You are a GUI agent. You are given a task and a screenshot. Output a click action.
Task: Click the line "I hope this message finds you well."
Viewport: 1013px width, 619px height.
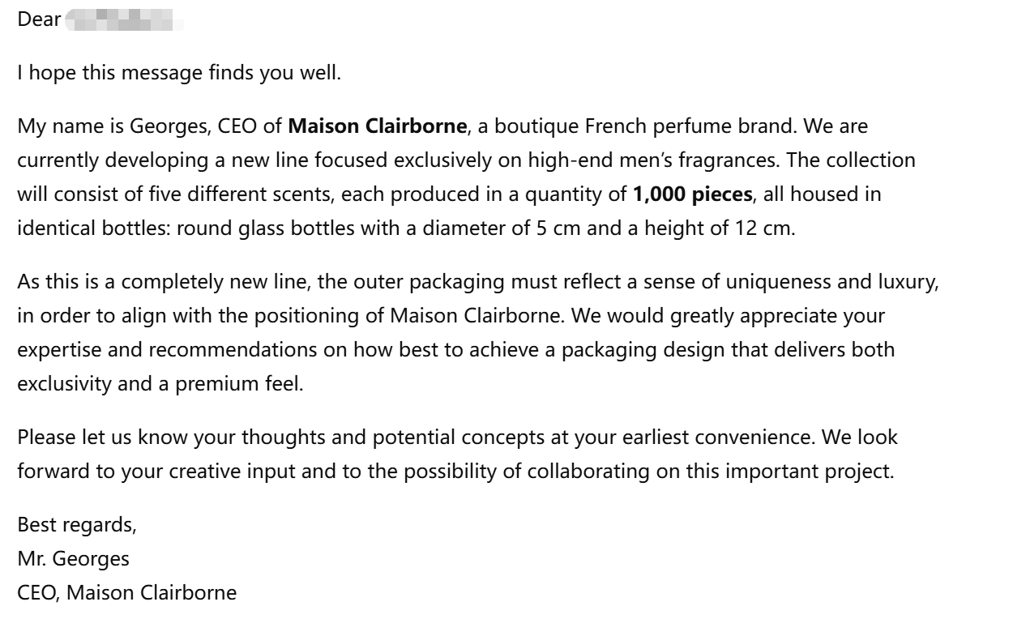tap(179, 73)
